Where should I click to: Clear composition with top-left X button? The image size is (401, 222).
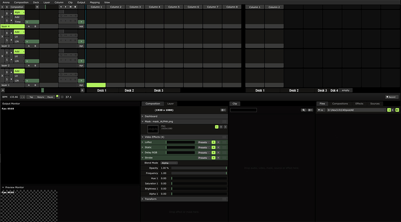pyautogui.click(x=2, y=7)
